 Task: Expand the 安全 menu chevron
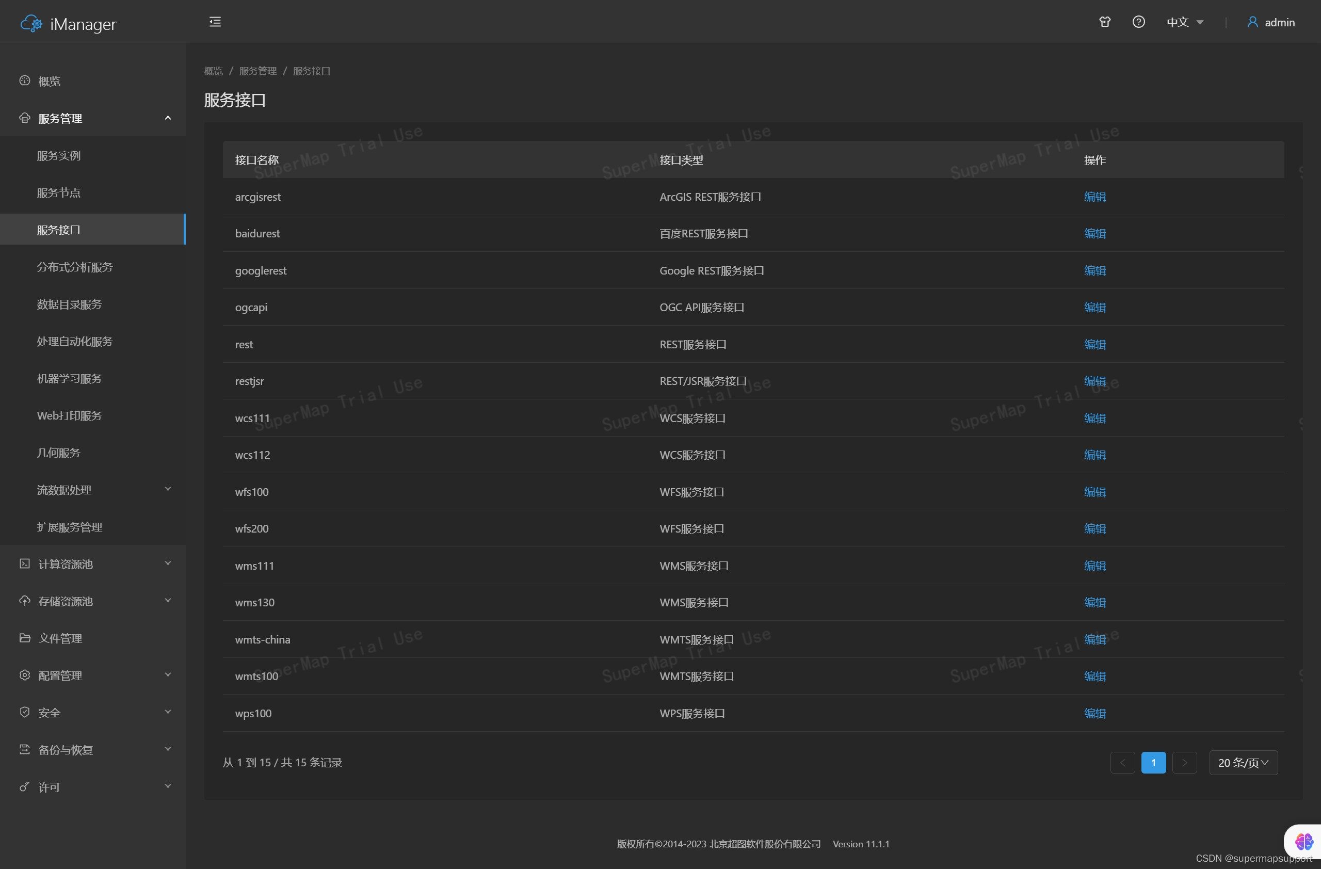click(168, 712)
